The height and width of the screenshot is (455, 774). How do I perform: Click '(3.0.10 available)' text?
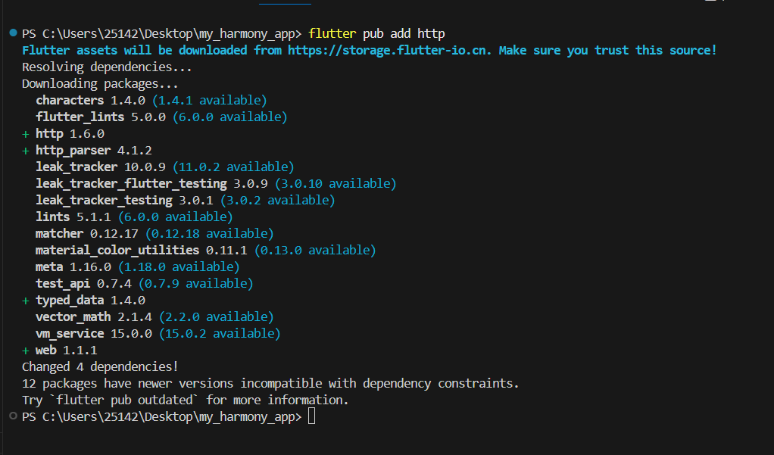click(336, 183)
